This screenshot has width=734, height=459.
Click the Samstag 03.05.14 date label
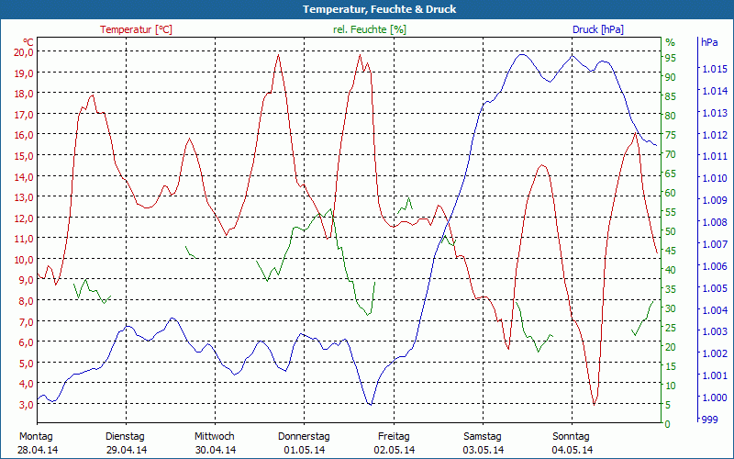483,442
